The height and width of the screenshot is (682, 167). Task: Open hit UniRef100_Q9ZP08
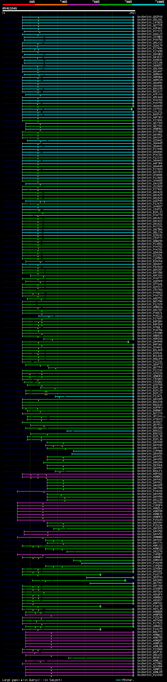point(150,17)
